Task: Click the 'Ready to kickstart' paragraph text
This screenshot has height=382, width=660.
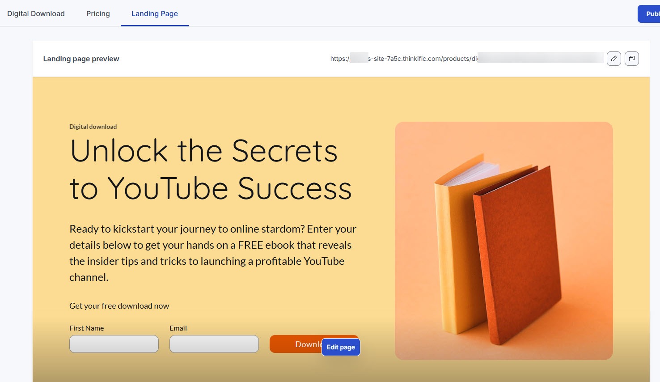Action: point(213,253)
